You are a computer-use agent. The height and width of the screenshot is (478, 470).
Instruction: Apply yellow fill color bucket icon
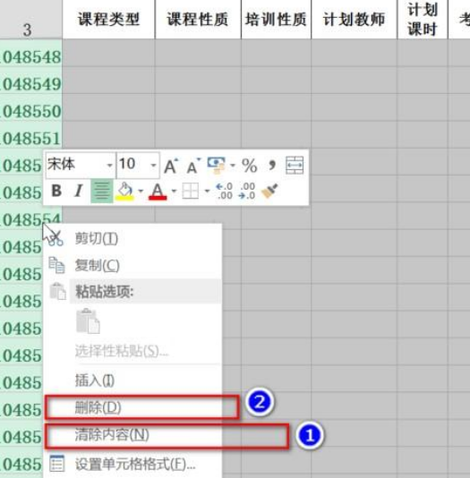tap(124, 192)
